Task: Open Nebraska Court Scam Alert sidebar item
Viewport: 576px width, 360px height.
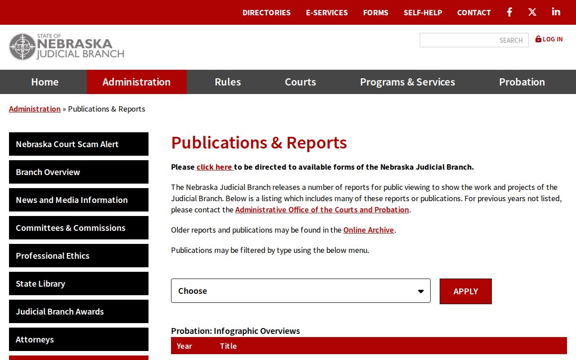Action: point(79,144)
